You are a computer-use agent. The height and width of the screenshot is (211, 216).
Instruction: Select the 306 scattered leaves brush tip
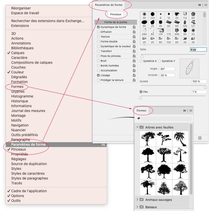pos(177,32)
